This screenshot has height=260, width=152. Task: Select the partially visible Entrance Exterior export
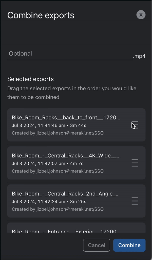pos(64,231)
